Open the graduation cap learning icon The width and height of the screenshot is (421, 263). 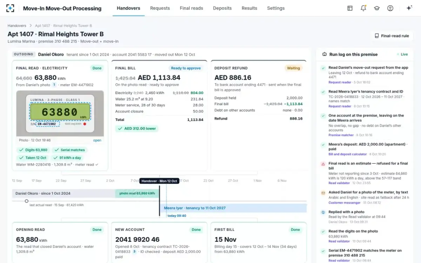coord(377,8)
